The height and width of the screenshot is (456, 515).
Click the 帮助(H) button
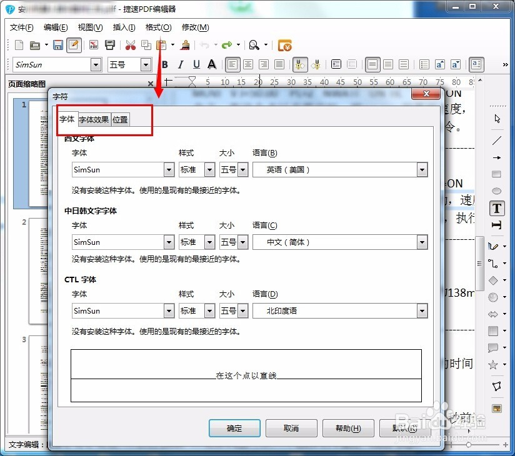click(x=348, y=429)
